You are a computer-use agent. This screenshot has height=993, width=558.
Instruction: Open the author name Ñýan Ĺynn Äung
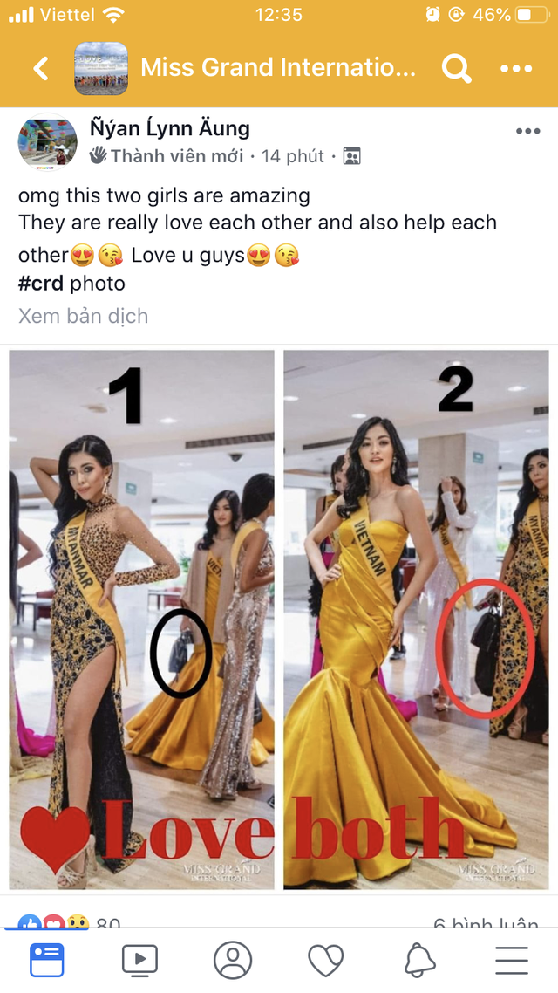[169, 128]
